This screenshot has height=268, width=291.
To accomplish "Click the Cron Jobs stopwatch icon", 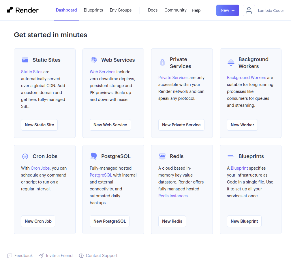I will (25, 156).
